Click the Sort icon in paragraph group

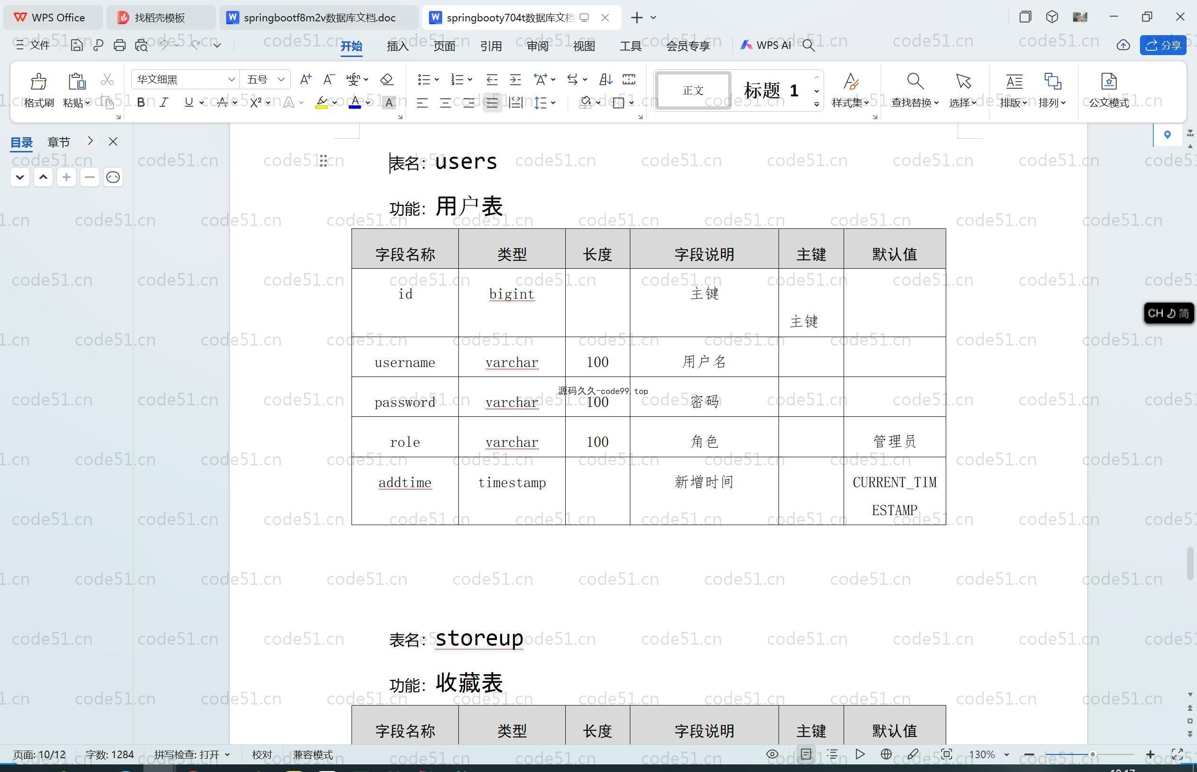pyautogui.click(x=606, y=79)
